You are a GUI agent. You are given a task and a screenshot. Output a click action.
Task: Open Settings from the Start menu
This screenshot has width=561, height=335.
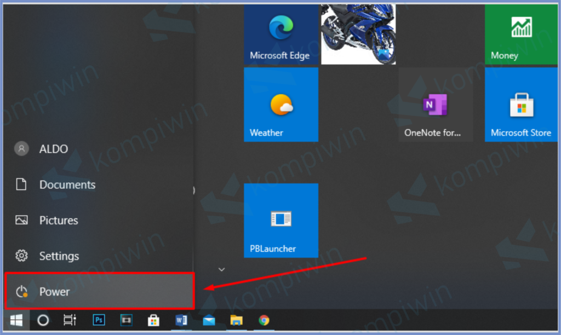59,256
